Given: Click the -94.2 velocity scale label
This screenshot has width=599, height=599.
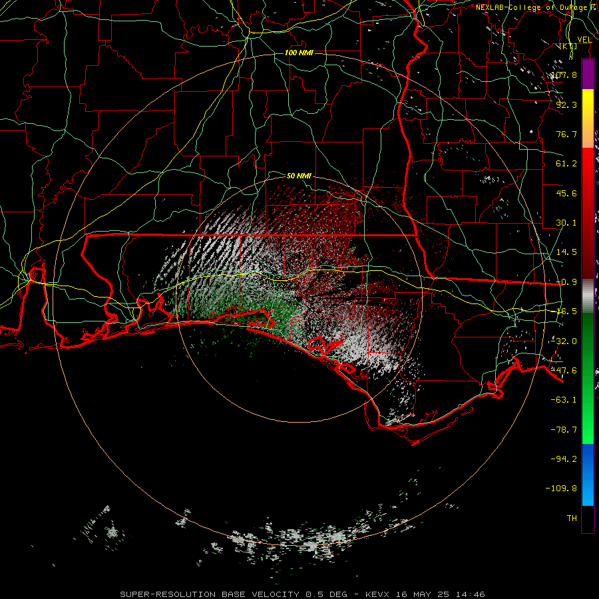Looking at the screenshot, I should [x=564, y=459].
